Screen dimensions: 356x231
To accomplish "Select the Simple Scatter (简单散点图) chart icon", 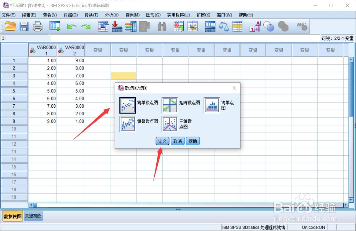I will click(128, 105).
